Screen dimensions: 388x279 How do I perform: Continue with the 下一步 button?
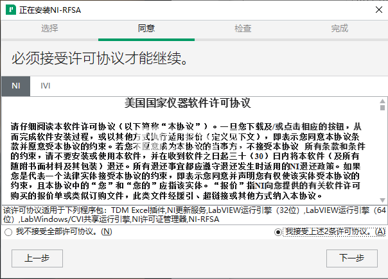click(352, 258)
